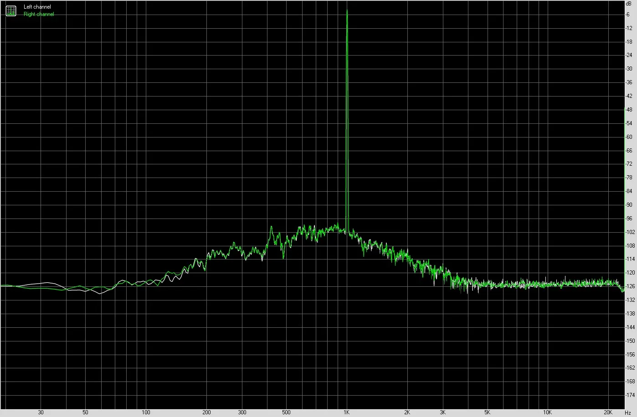
Task: Click the "20K" frequency axis label
Action: pyautogui.click(x=608, y=412)
